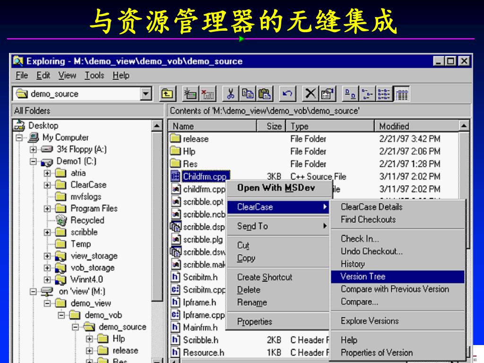Sort by the Name column header
Image resolution: width=484 pixels, height=363 pixels.
pyautogui.click(x=212, y=126)
